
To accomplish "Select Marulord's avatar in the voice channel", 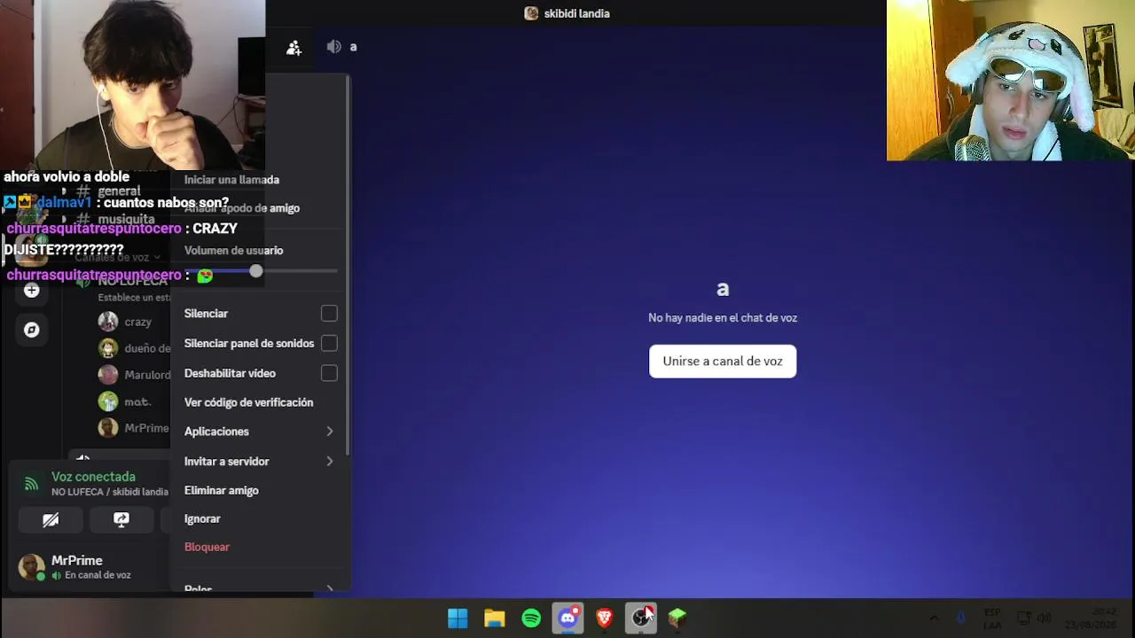I will 108,375.
